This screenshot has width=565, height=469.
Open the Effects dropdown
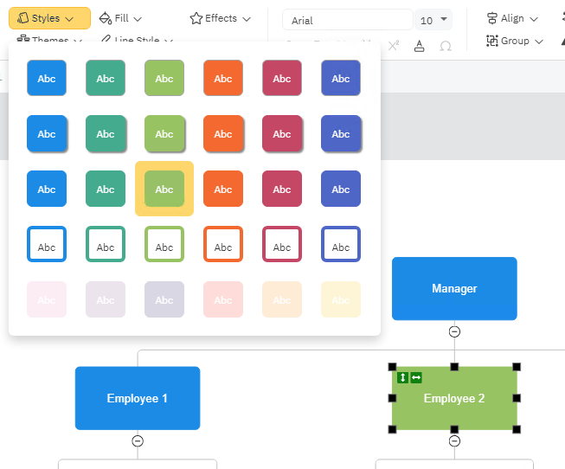click(x=220, y=18)
